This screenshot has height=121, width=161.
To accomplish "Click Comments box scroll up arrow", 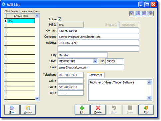I will [x=149, y=82].
